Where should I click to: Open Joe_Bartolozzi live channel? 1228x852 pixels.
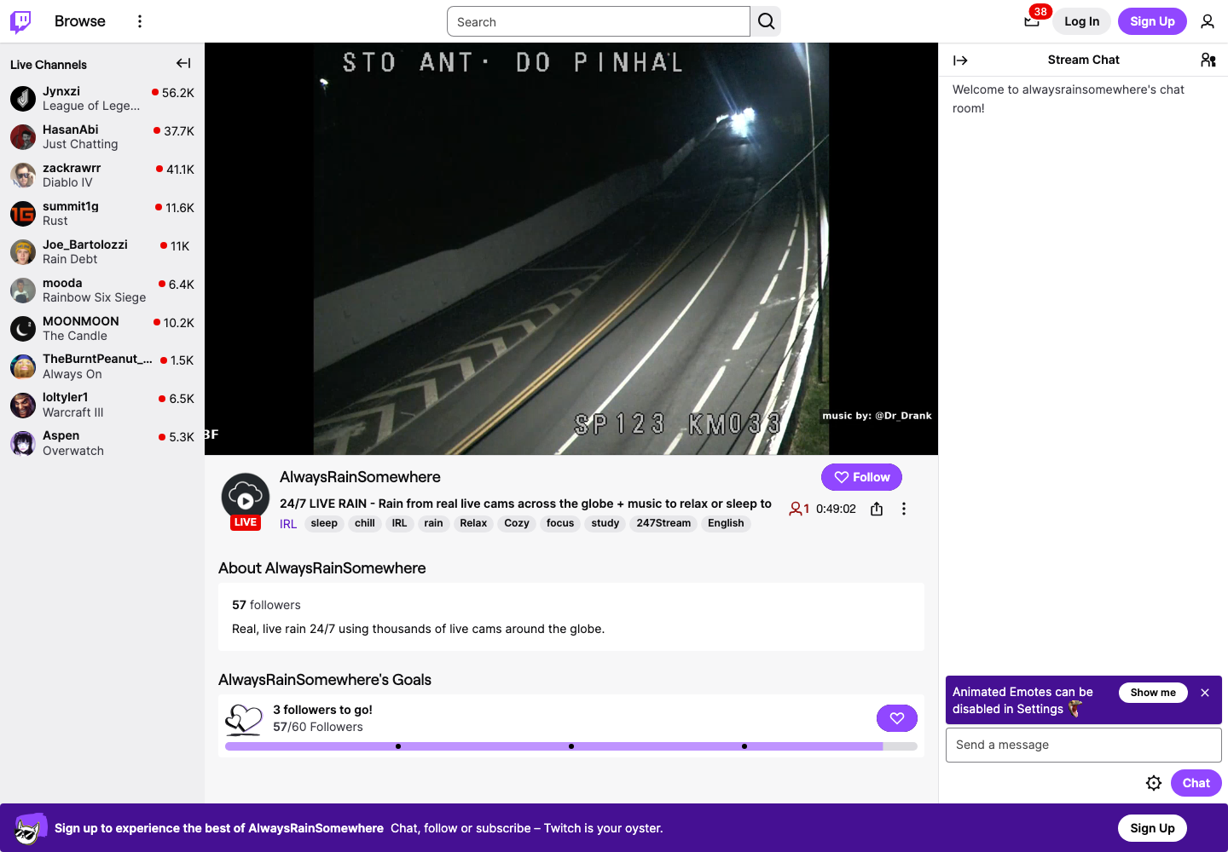click(x=102, y=252)
